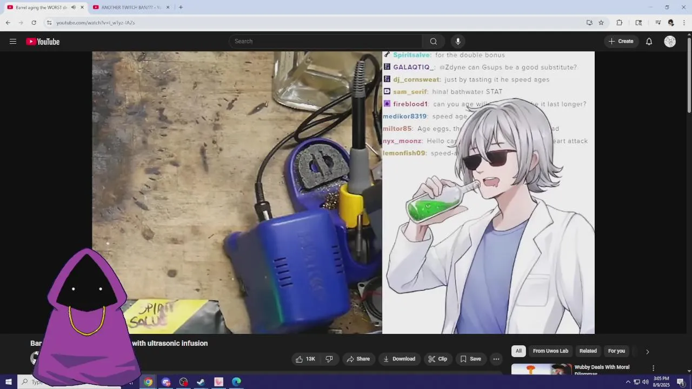This screenshot has height=389, width=692.
Task: Click the browser address bar URL
Action: coord(96,23)
